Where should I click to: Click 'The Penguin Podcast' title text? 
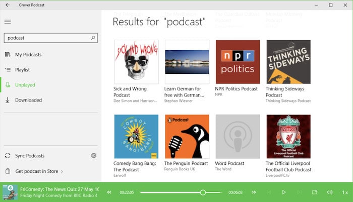click(186, 163)
